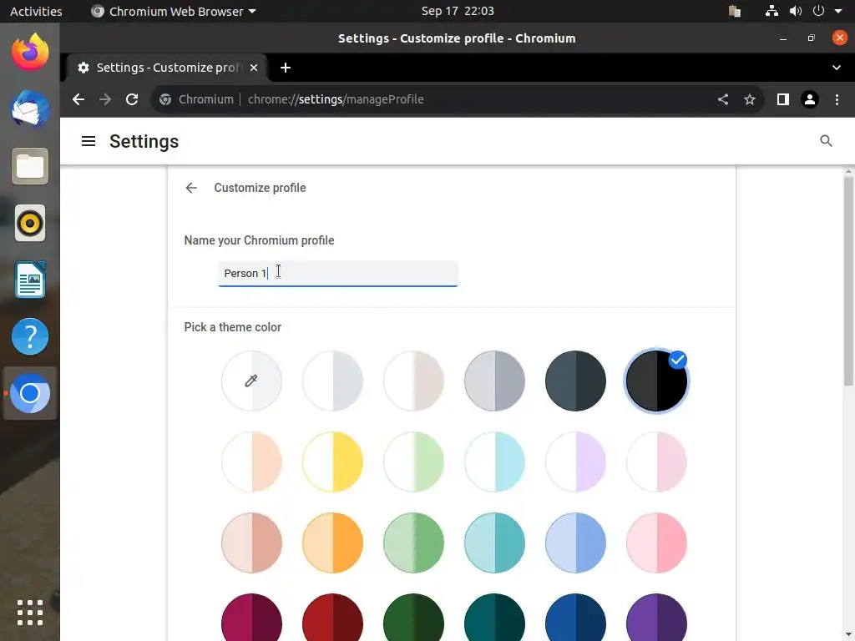
Task: Select the pale pink theme swatch
Action: (x=656, y=462)
